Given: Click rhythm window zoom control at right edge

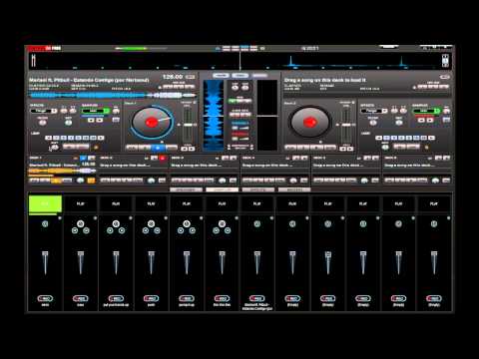Looking at the screenshot, I should (446, 61).
